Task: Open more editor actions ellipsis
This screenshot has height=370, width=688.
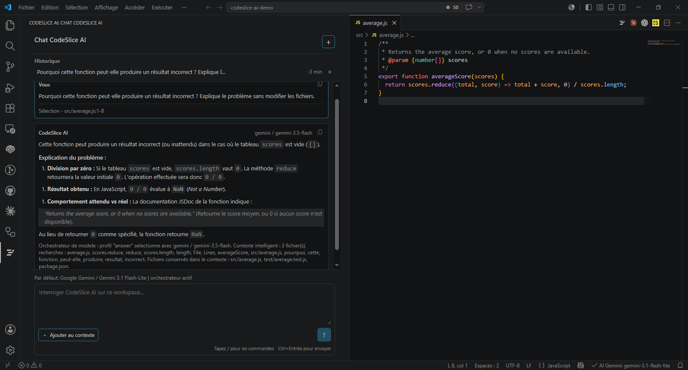Action: [678, 23]
